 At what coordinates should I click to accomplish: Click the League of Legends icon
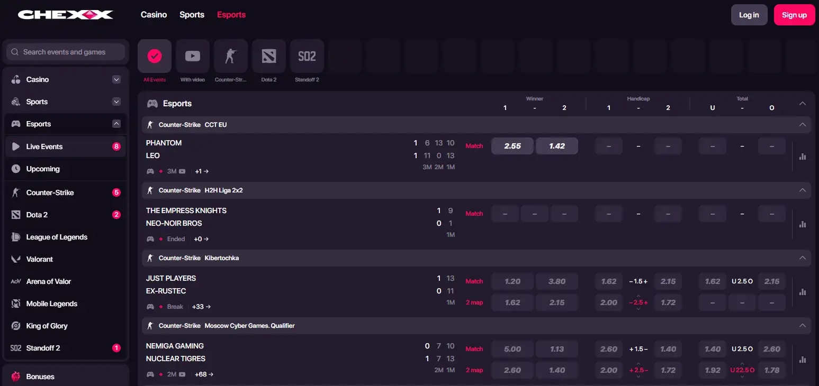pos(16,237)
